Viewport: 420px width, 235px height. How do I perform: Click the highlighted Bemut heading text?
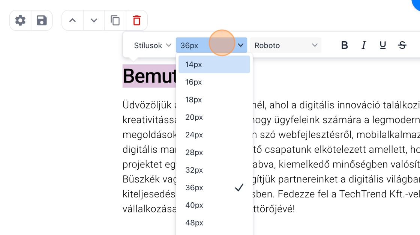(x=149, y=76)
